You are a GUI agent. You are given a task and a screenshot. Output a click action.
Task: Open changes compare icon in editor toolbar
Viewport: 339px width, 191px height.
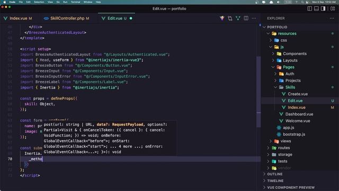pos(230,19)
